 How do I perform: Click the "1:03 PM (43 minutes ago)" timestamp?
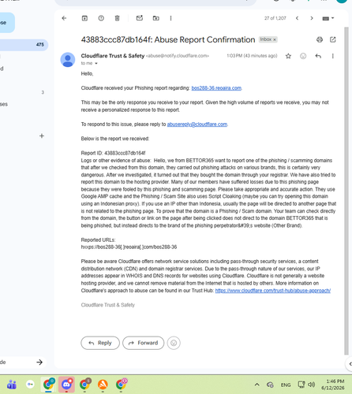pos(252,56)
